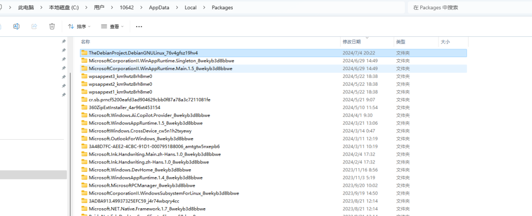The image size is (532, 216).
Task: Click the Rename icon in the toolbar
Action: [16, 26]
